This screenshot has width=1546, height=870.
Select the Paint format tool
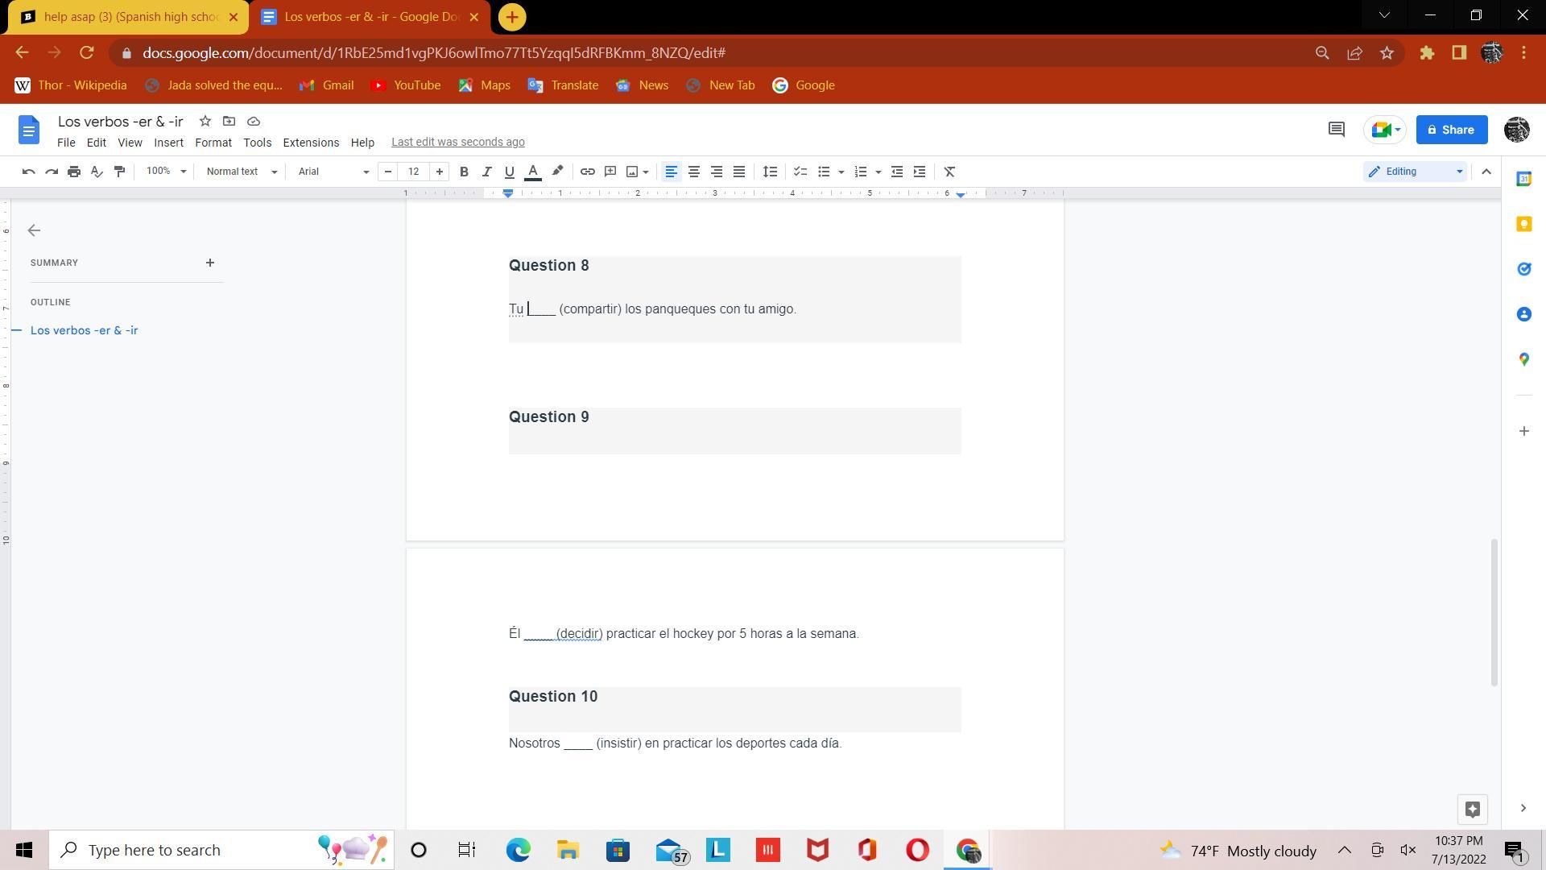pyautogui.click(x=119, y=172)
